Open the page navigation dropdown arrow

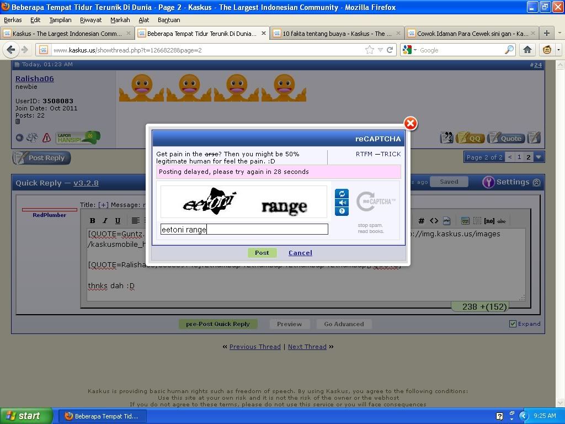pyautogui.click(x=539, y=157)
